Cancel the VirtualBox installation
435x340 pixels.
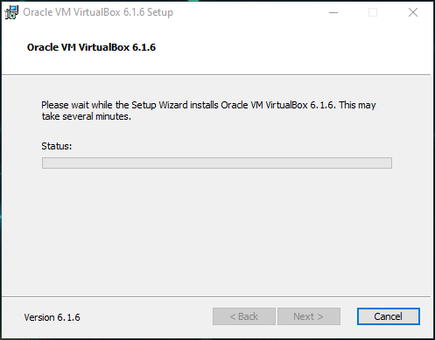coord(389,316)
